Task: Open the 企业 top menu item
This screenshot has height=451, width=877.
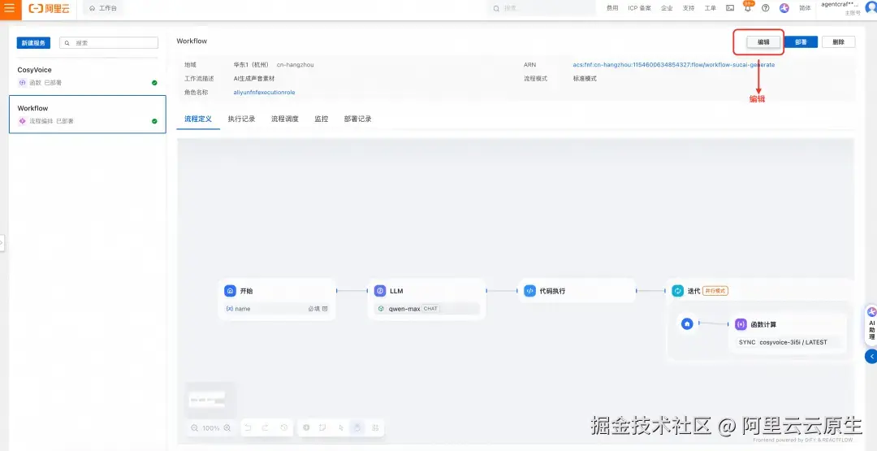Action: 667,8
